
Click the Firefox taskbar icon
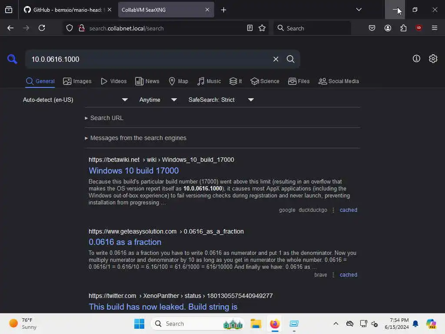[275, 324]
